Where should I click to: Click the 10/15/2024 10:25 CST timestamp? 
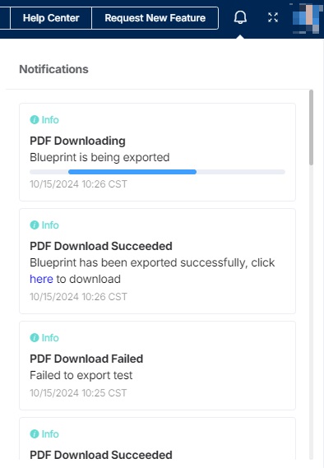(x=78, y=393)
